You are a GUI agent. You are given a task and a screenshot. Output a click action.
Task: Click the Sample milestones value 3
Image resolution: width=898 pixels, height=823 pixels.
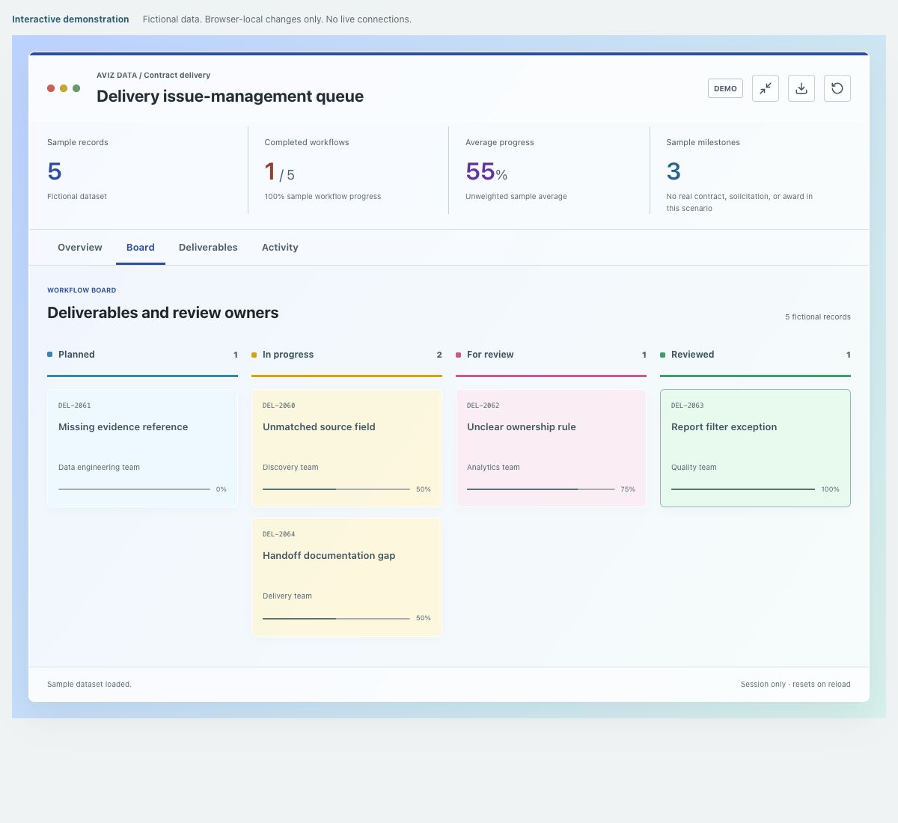click(x=673, y=171)
